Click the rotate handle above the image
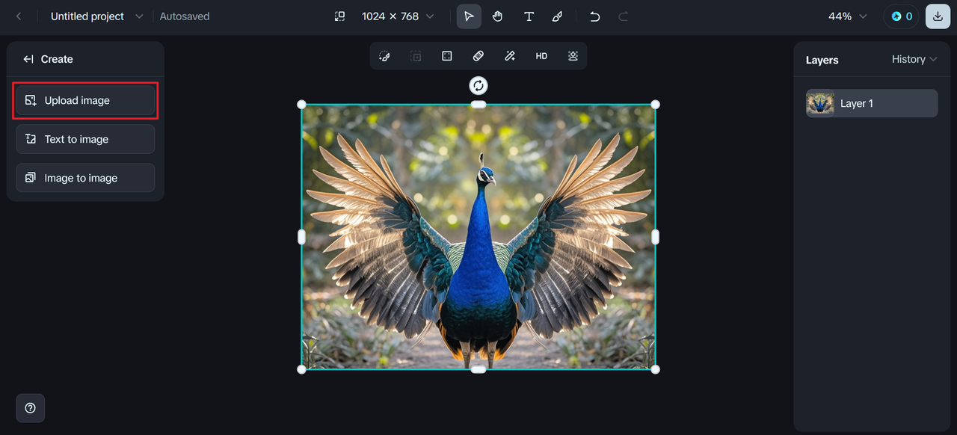This screenshot has height=435, width=957. [x=478, y=85]
